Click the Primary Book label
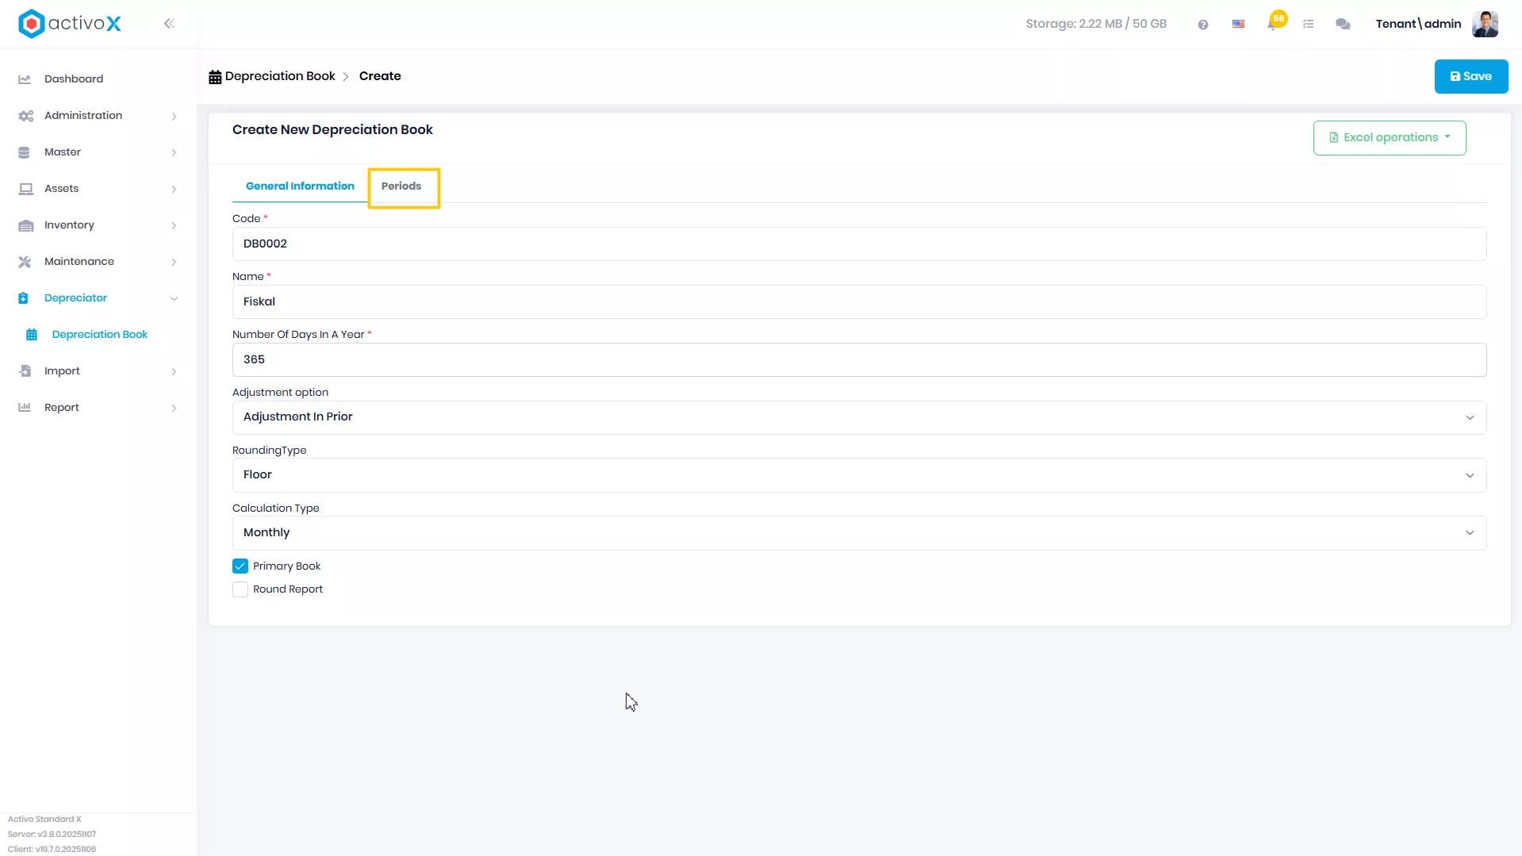The image size is (1522, 856). pos(286,566)
